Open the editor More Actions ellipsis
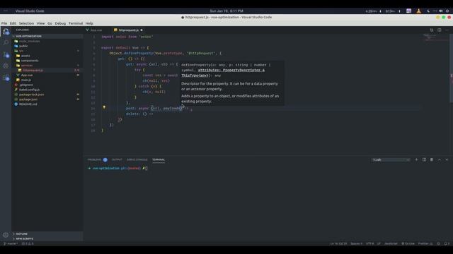453x254 pixels. (447, 30)
